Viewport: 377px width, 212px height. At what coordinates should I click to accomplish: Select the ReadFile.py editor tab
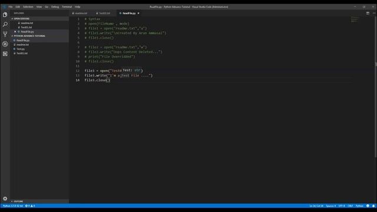pos(129,13)
